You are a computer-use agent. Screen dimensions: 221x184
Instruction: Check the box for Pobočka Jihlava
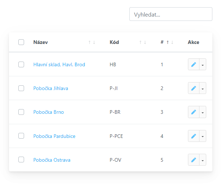point(21,88)
